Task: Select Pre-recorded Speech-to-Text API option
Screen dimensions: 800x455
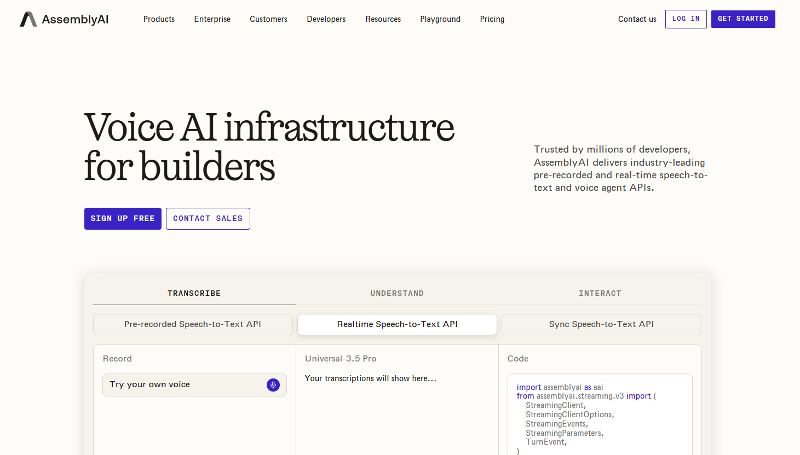Action: point(193,324)
